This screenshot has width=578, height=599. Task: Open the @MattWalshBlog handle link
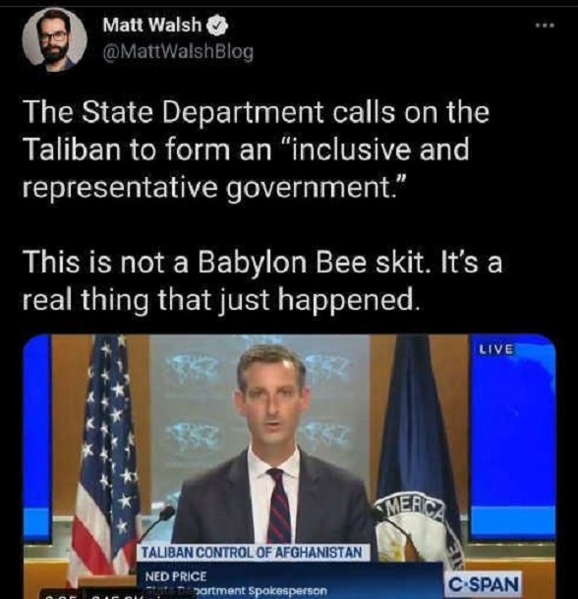coord(178,52)
